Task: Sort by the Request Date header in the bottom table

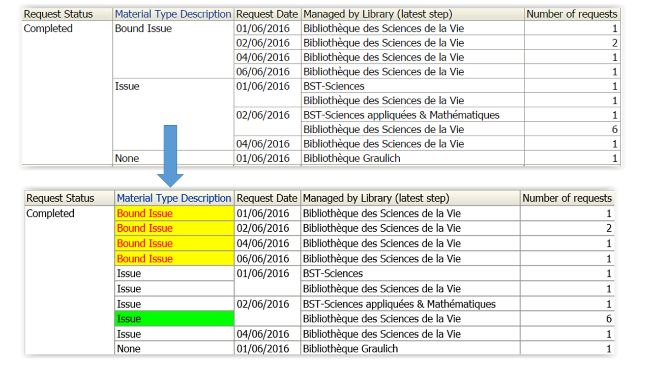Action: click(x=267, y=198)
